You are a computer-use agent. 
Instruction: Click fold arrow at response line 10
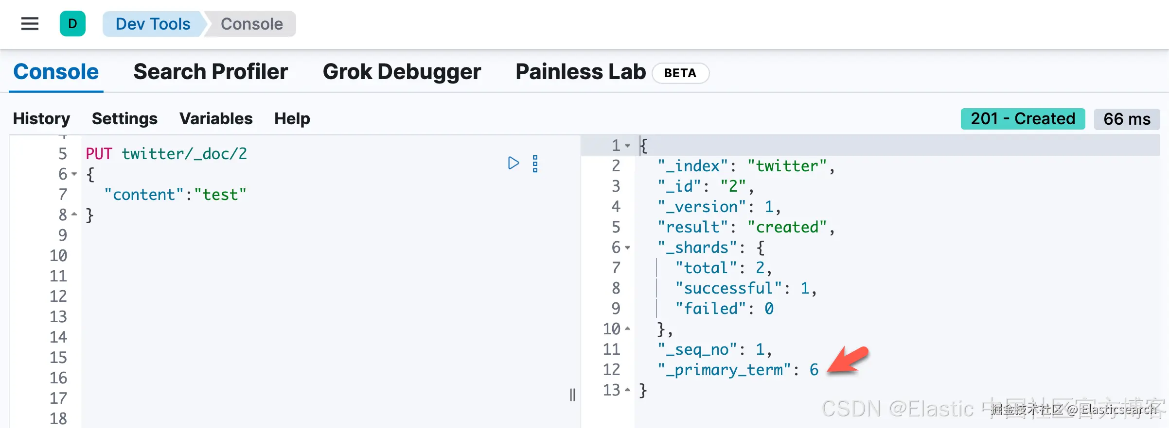627,329
